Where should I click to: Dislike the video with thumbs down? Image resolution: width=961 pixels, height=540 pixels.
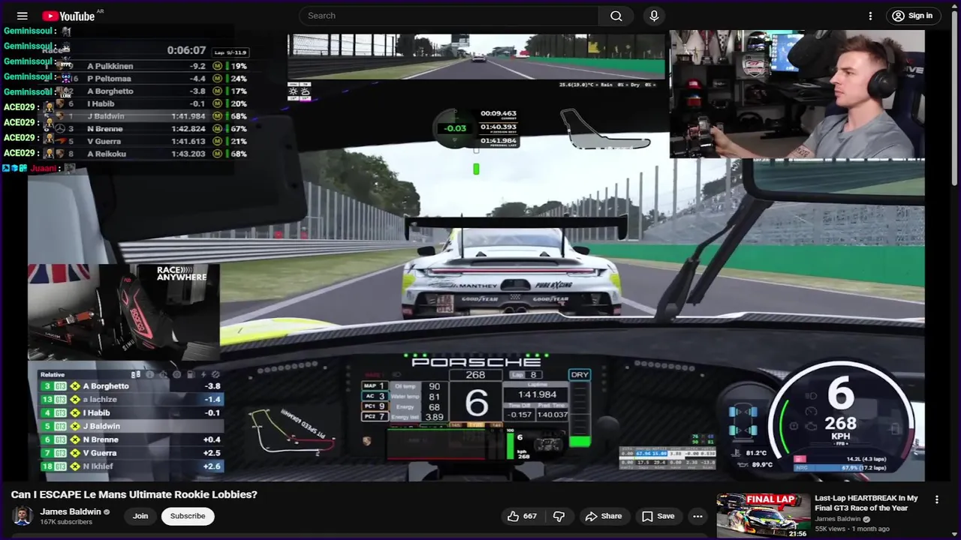point(559,516)
